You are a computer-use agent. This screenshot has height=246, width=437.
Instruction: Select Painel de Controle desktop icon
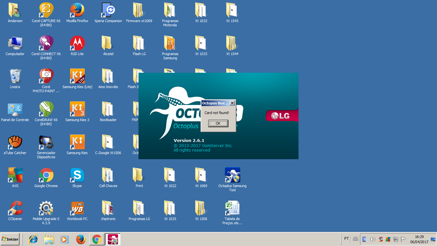15,112
